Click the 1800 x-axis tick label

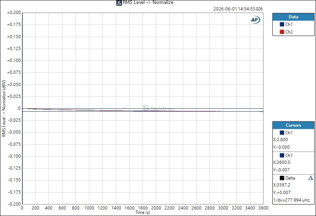[x=143, y=208]
